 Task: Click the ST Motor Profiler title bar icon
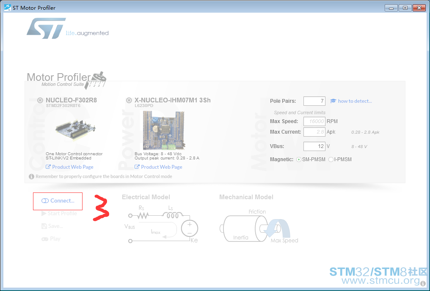pyautogui.click(x=7, y=7)
